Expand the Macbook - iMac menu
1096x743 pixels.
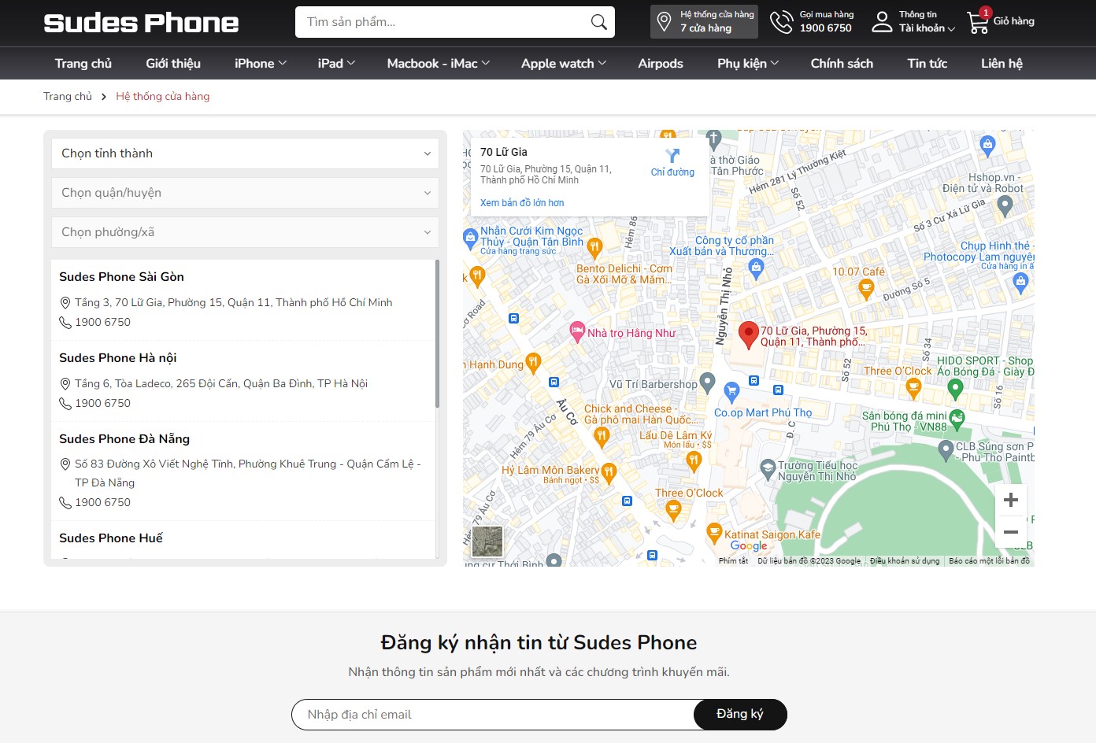[x=439, y=64]
